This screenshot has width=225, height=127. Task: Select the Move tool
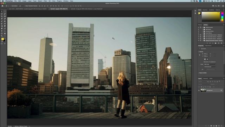coord(2,11)
